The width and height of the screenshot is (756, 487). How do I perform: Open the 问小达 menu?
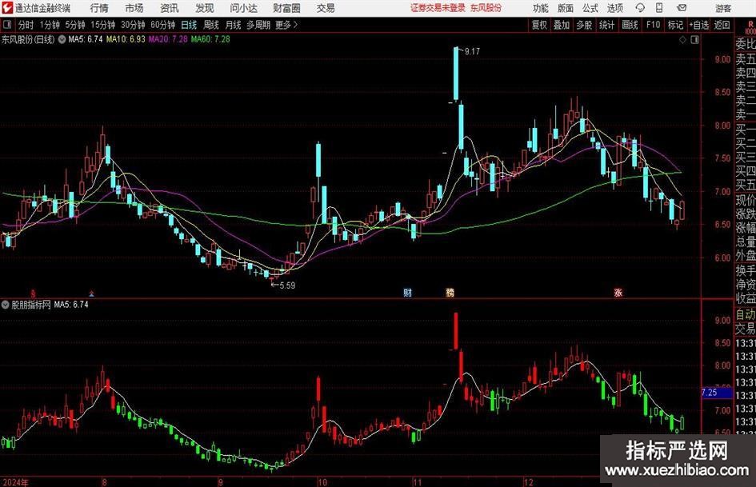(243, 8)
